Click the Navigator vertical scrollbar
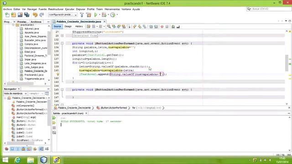This screenshot has height=164, width=292. (49, 113)
